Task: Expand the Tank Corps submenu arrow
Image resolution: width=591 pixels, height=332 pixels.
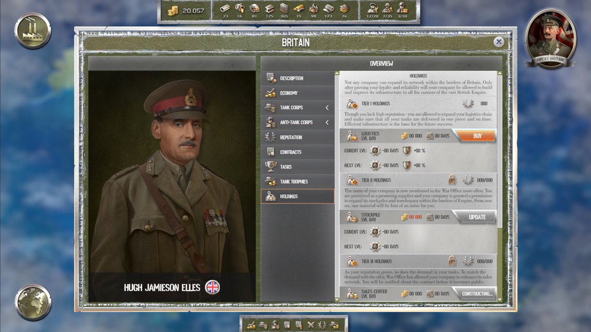Action: tap(327, 108)
